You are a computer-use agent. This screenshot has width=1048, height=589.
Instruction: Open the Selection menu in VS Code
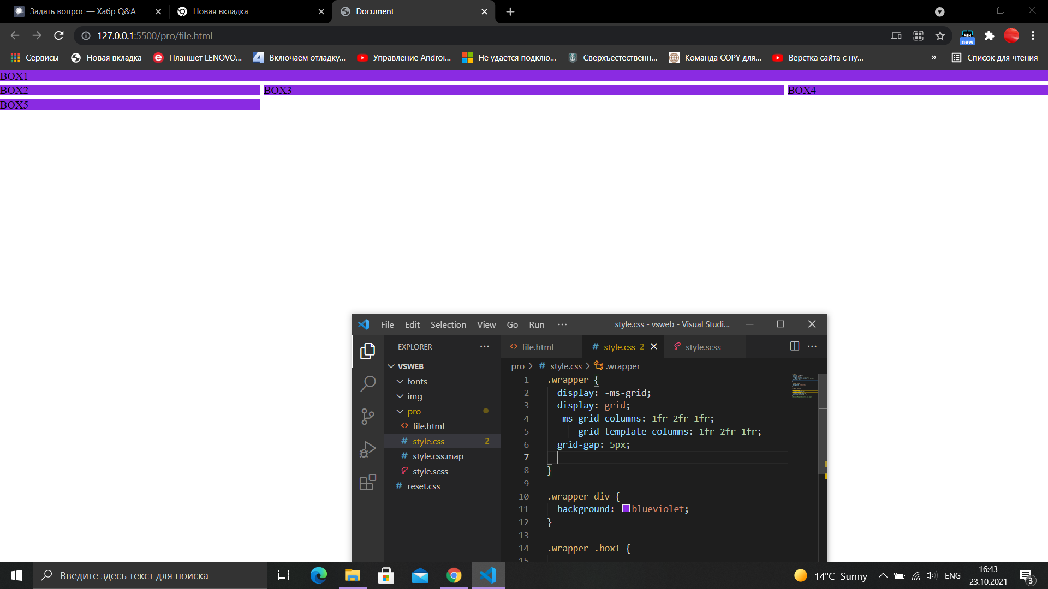click(x=448, y=324)
